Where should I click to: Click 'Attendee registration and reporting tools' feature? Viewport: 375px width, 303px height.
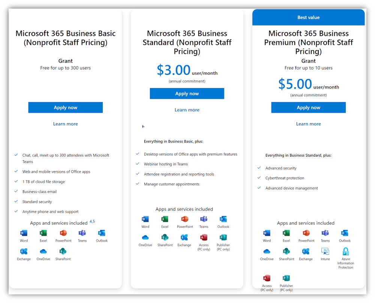(179, 174)
